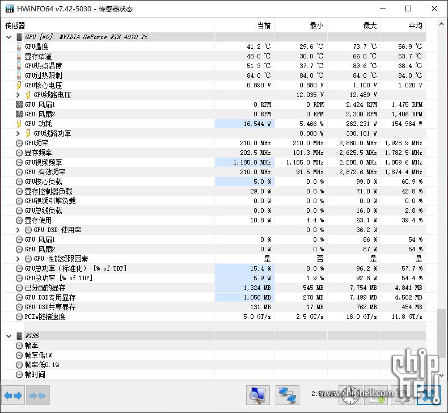Click the thermometer icon beside GPU过热限制
This screenshot has height=413, width=448.
point(19,75)
